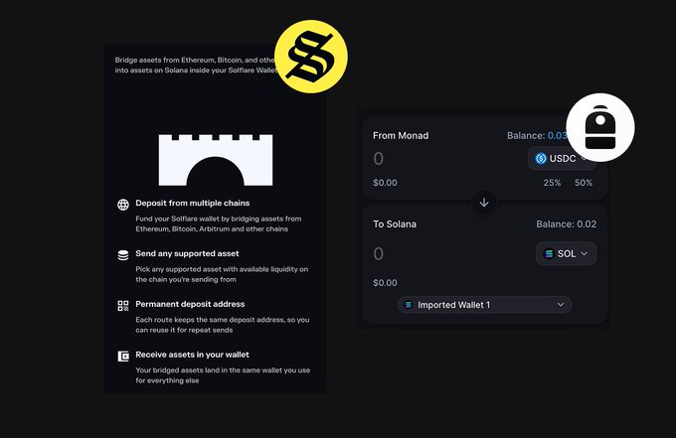This screenshot has height=438, width=676.
Task: Click the USDC coin icon
Action: click(x=541, y=159)
